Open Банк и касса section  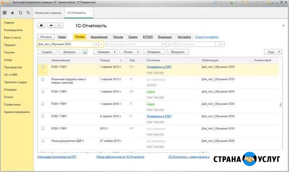12,37
